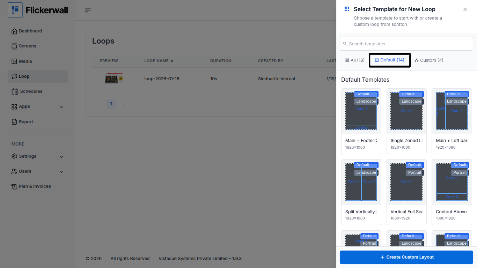Expand the Settings submenu chevron
477x268 pixels.
point(61,157)
